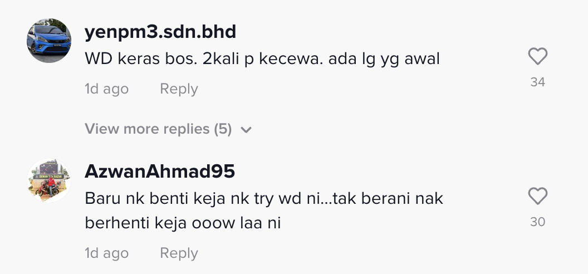588x274 pixels.
Task: Click the (5) replies count
Action: click(223, 129)
